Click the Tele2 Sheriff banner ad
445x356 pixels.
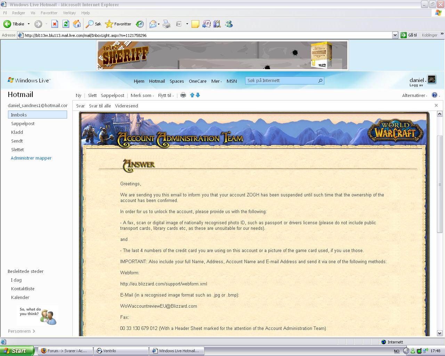[x=222, y=55]
